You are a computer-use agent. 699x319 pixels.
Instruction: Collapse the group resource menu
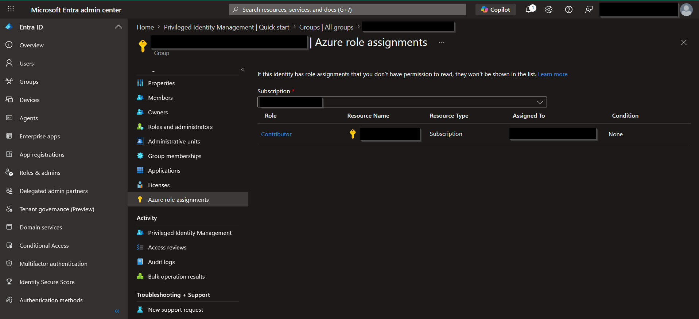coord(243,70)
